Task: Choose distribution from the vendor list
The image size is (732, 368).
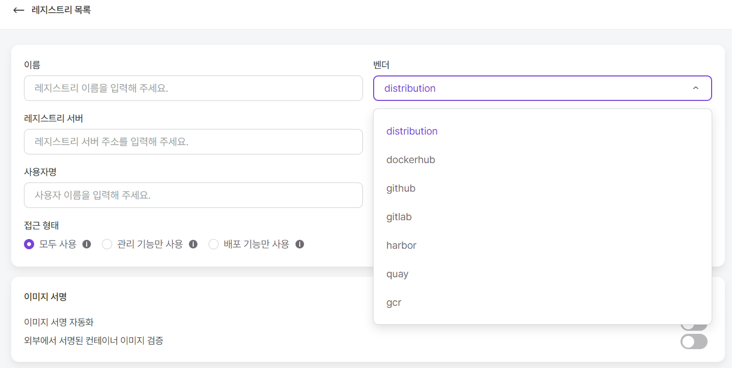Action: point(542,131)
